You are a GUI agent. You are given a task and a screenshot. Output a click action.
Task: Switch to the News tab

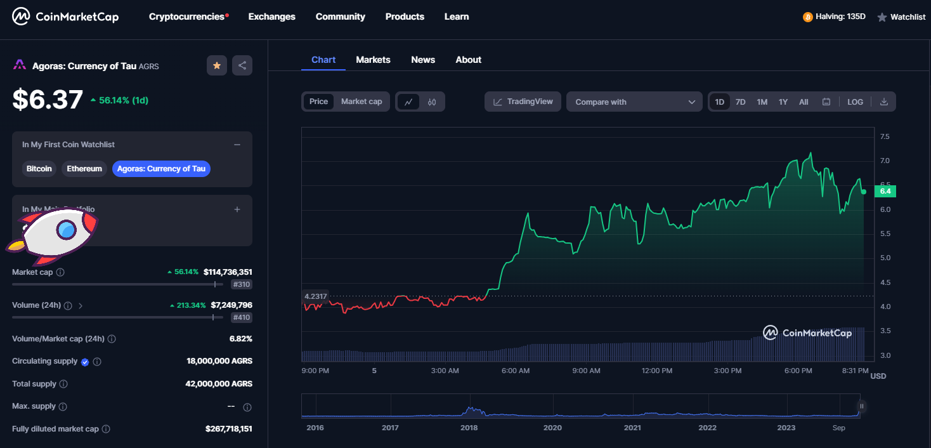point(423,60)
